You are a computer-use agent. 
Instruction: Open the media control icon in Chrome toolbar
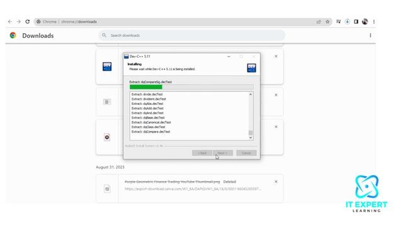pyautogui.click(x=339, y=22)
